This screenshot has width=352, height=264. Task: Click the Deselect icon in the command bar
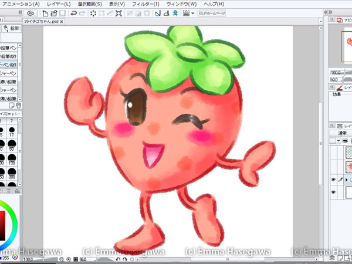(130, 13)
